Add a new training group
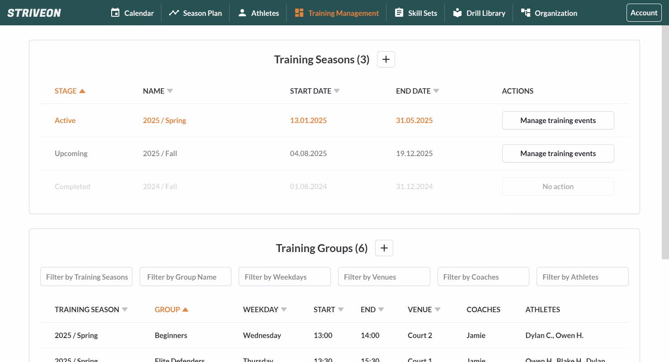Viewport: 669px width, 362px height. coord(384,248)
